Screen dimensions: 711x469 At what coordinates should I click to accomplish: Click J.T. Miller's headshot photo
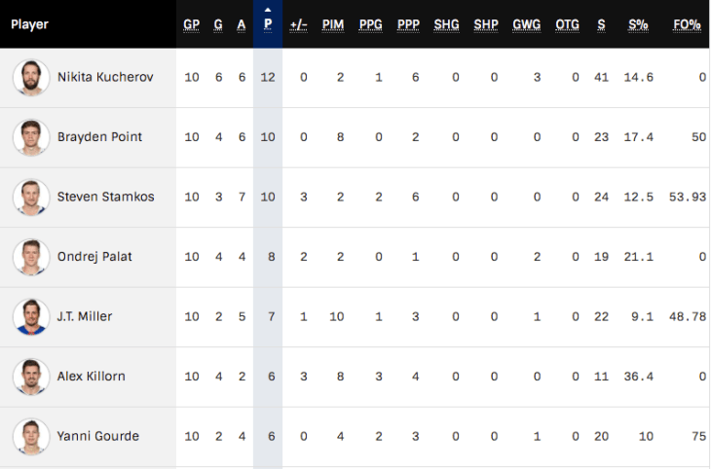31,317
